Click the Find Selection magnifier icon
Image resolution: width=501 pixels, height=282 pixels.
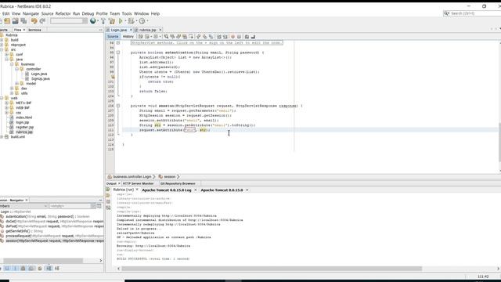coord(166,37)
